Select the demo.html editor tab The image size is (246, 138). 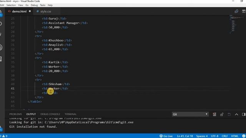19,11
